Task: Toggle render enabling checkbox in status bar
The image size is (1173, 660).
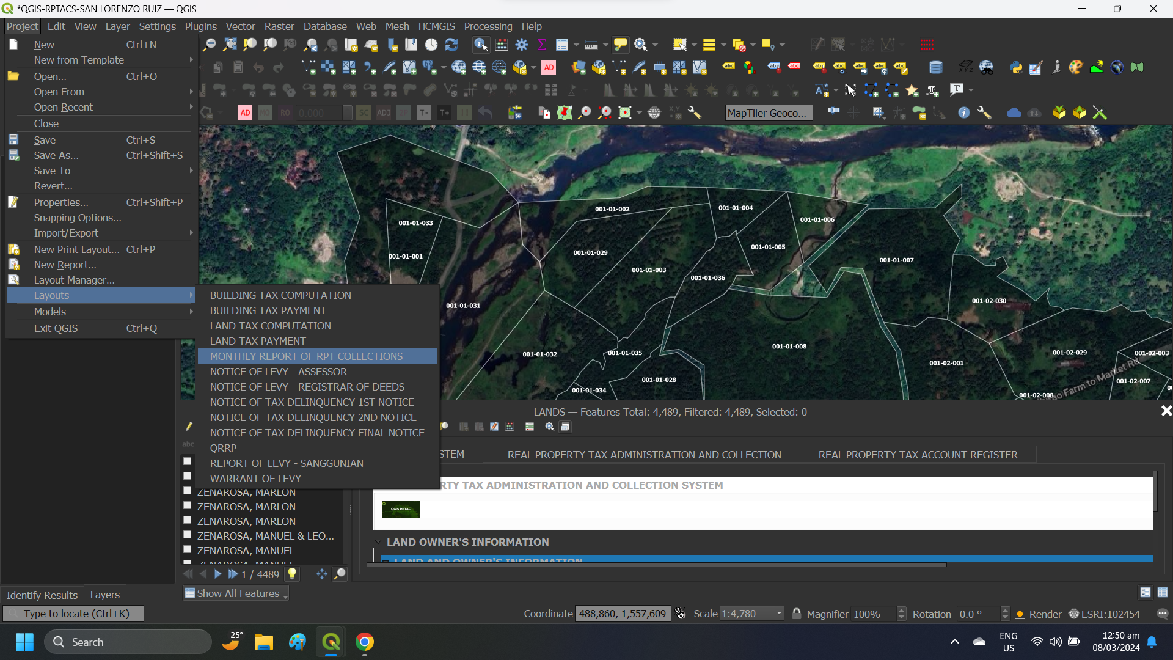Action: [1021, 614]
